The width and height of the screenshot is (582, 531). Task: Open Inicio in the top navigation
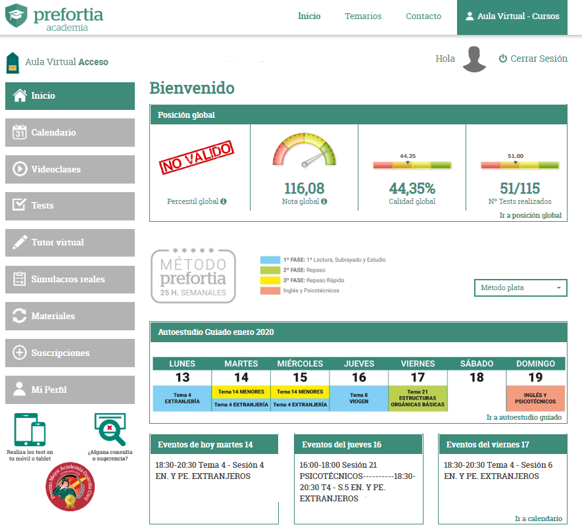pyautogui.click(x=309, y=16)
